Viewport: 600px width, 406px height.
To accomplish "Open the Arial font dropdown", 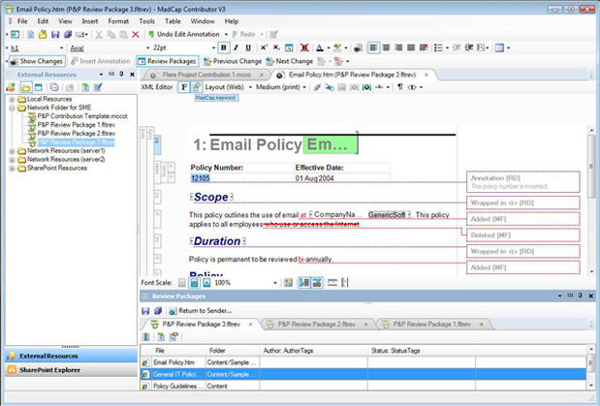I will (x=148, y=48).
